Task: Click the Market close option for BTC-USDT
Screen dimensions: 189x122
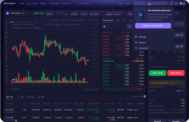Action: coord(130,110)
